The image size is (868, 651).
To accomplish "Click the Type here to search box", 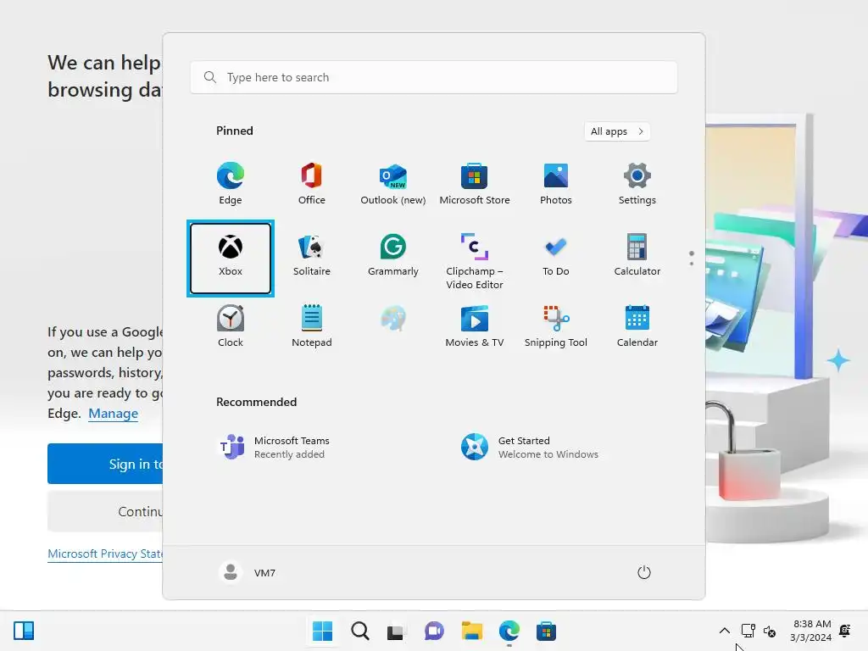I will [x=433, y=77].
